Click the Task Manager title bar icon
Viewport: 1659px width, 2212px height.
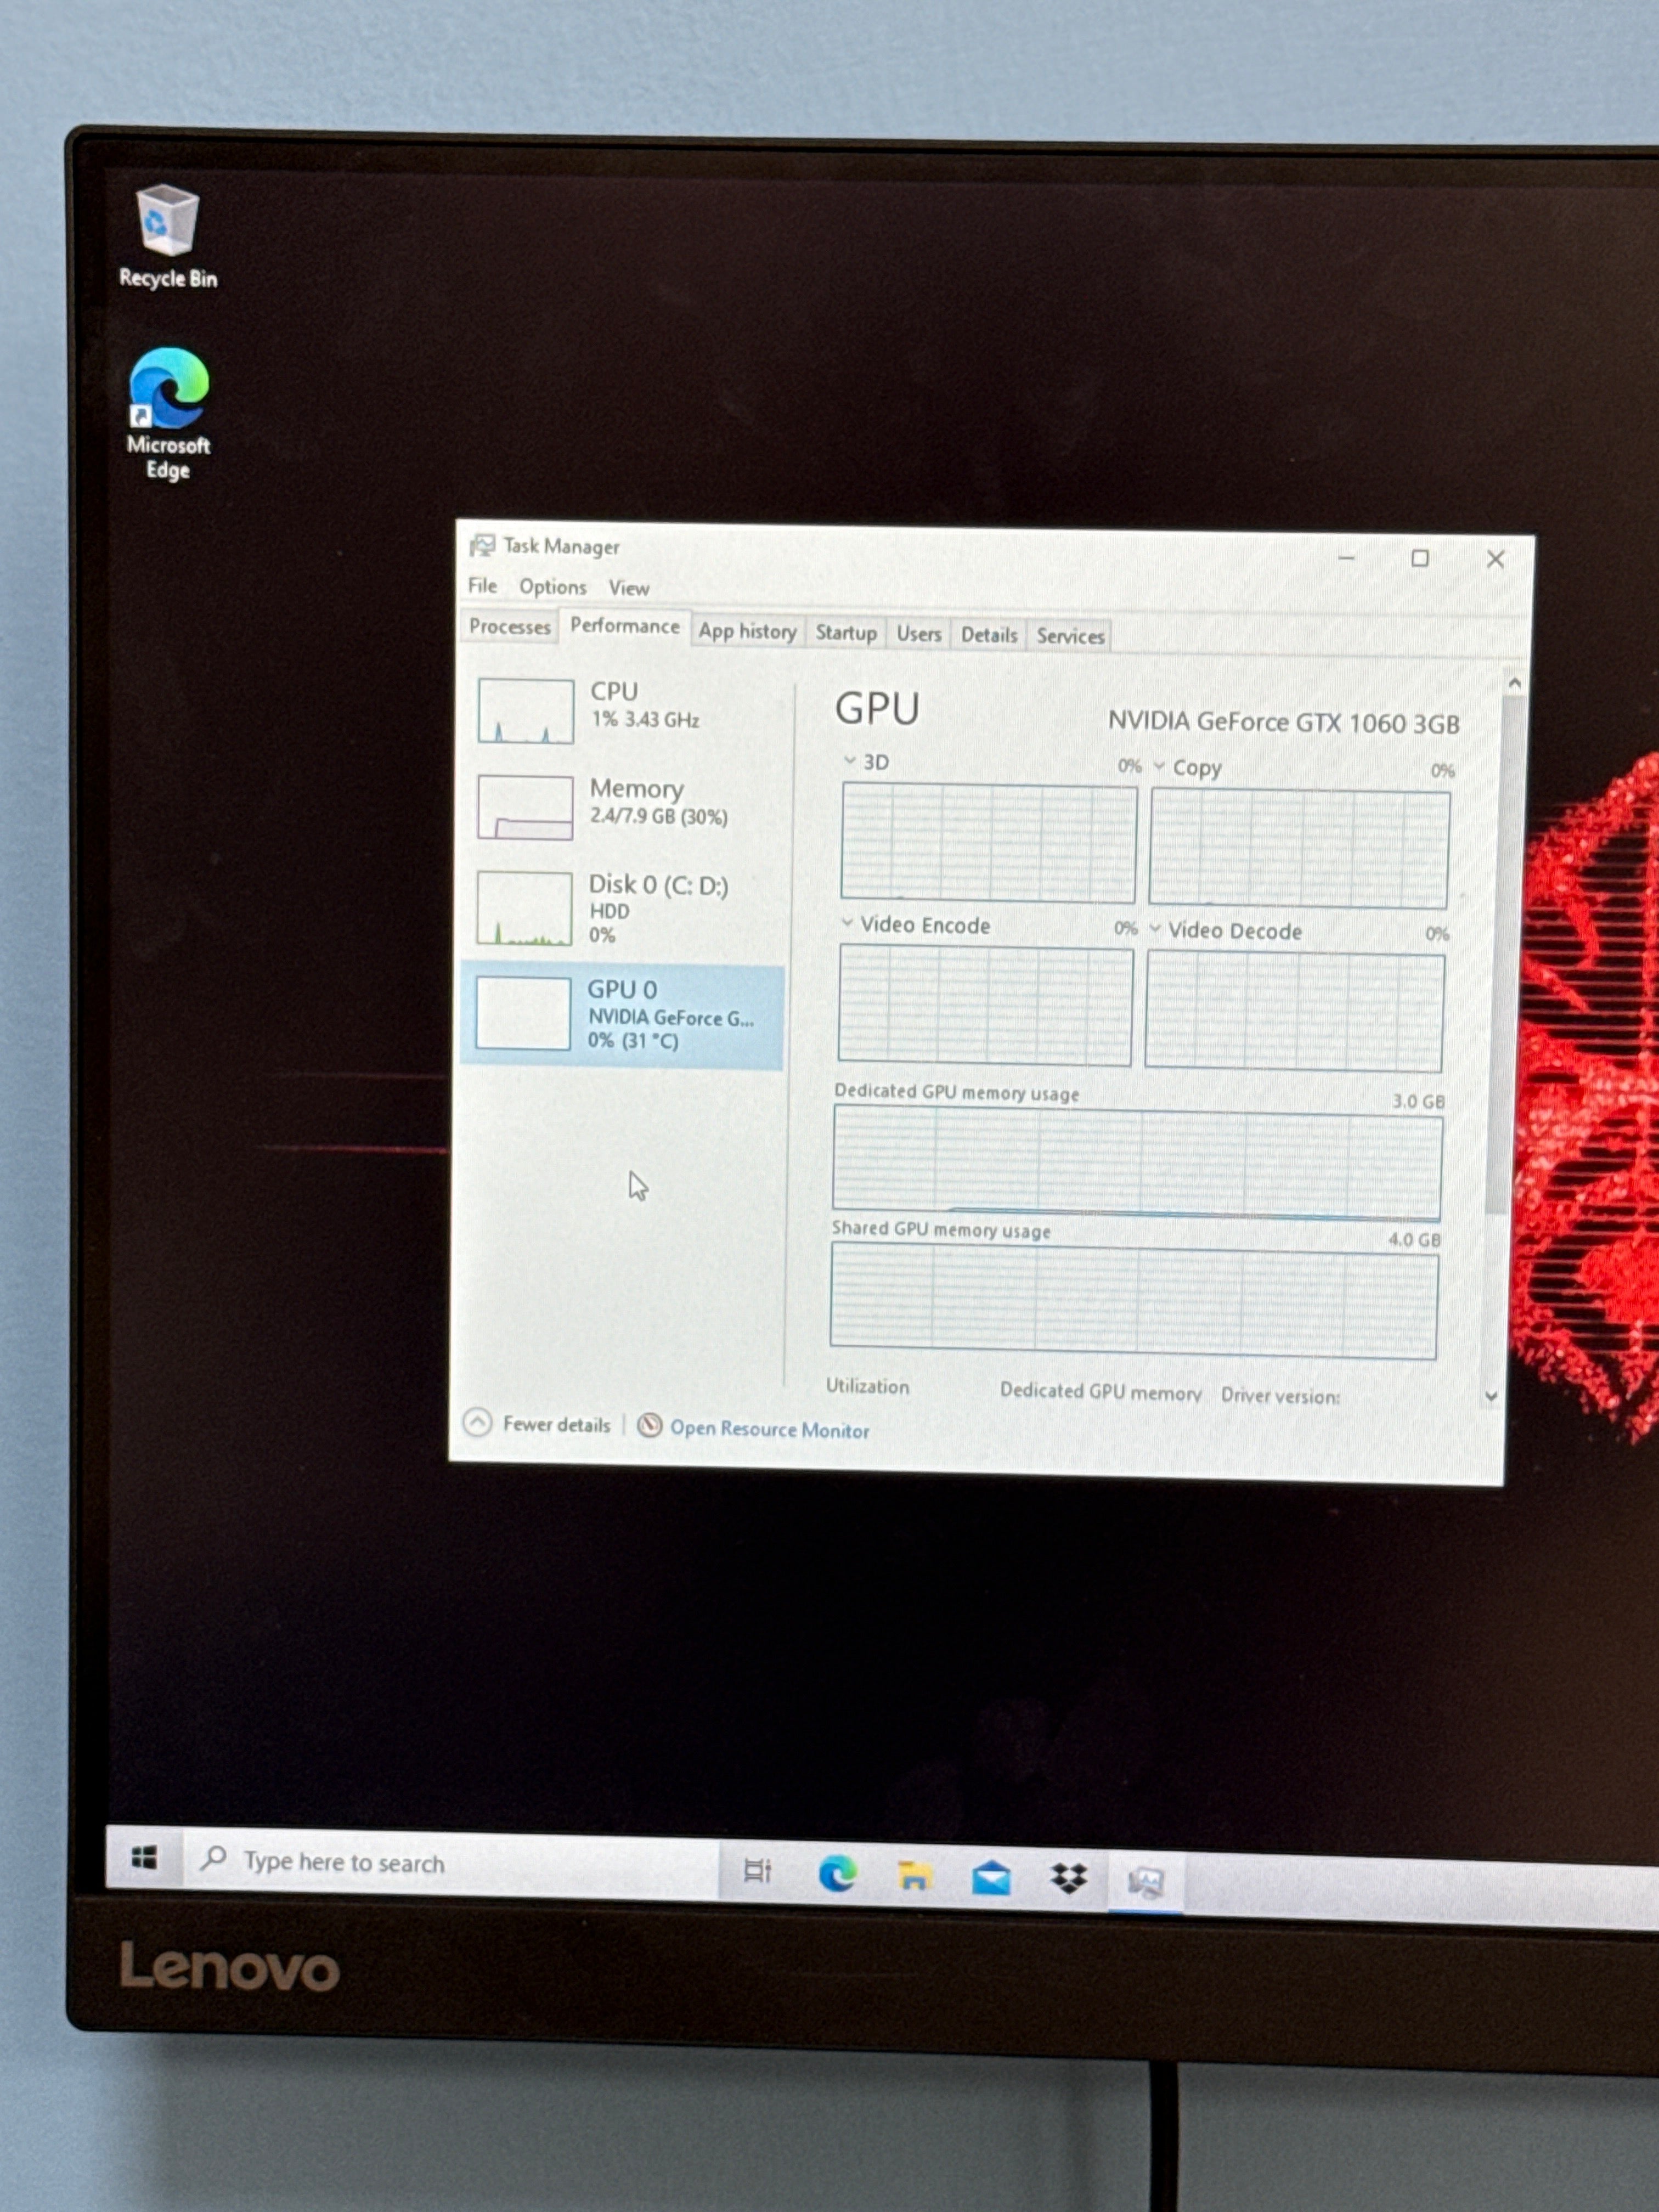pos(482,545)
